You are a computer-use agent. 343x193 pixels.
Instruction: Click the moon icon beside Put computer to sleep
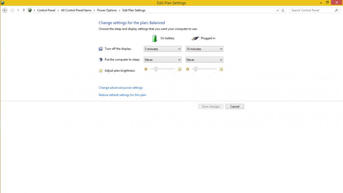point(101,60)
